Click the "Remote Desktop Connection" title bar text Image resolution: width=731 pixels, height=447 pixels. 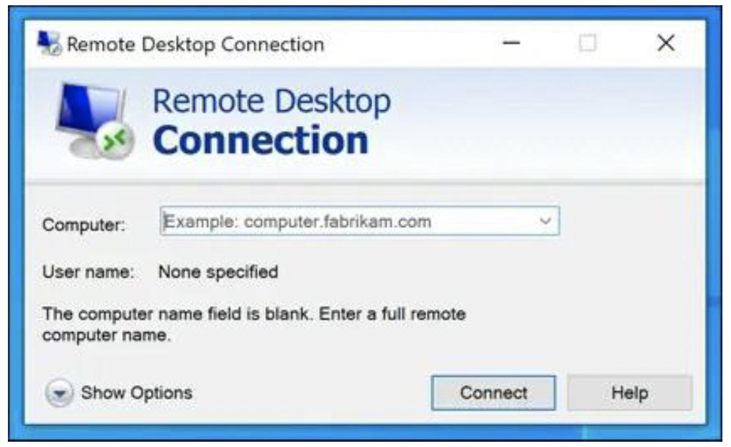click(195, 45)
